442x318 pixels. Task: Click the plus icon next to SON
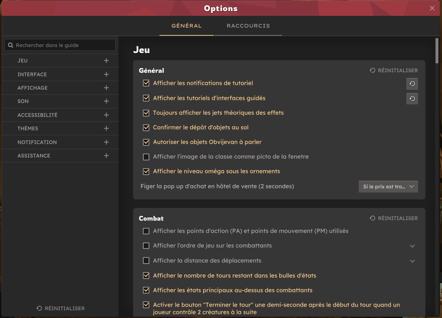pyautogui.click(x=106, y=101)
